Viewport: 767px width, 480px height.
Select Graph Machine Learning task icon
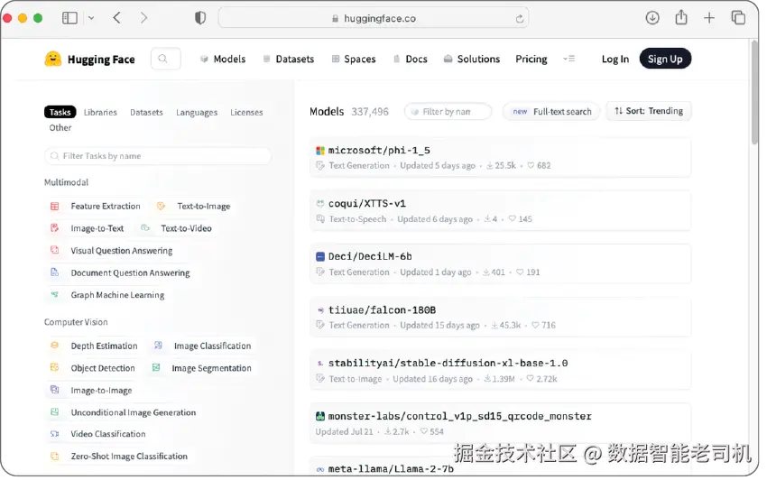[55, 295]
